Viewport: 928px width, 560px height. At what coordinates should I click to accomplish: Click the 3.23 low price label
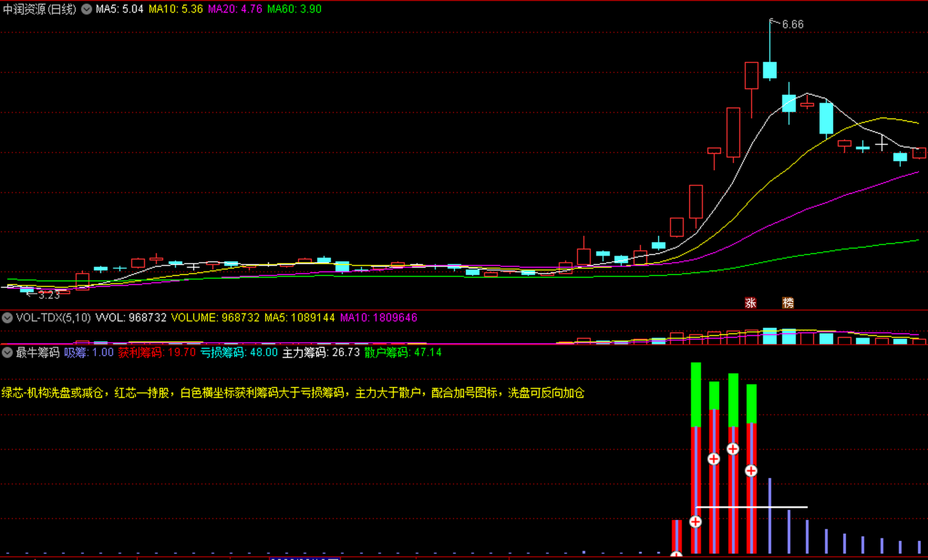coord(49,295)
